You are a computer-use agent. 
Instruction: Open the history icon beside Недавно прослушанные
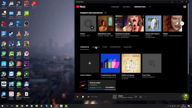tap(105, 13)
